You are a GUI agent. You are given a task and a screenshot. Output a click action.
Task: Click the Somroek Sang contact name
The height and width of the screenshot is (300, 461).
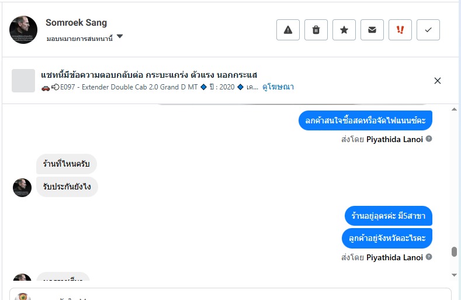[x=76, y=23]
